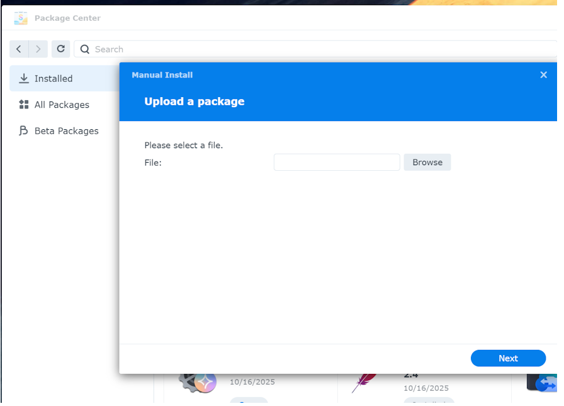
Task: Click the Installed download arrow icon
Action: pos(24,79)
